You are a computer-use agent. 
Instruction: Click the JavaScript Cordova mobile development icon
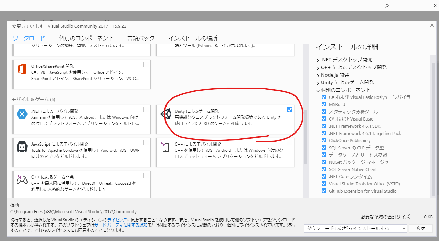(22, 147)
